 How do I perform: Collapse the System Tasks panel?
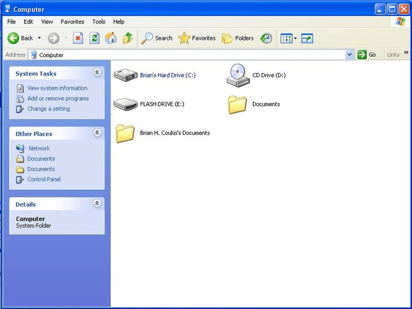(x=97, y=73)
